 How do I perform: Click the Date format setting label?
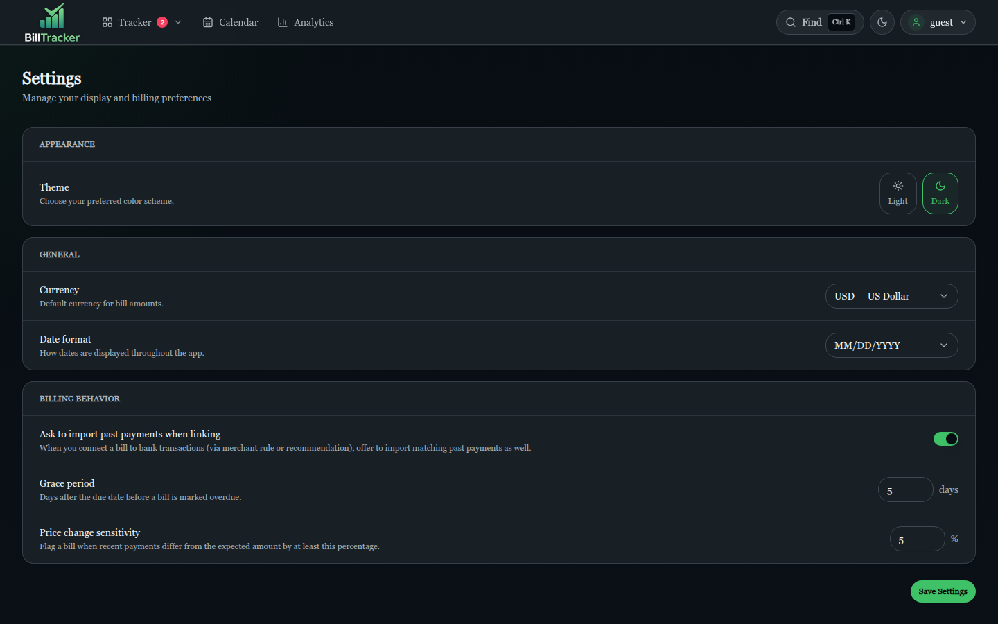click(x=65, y=339)
